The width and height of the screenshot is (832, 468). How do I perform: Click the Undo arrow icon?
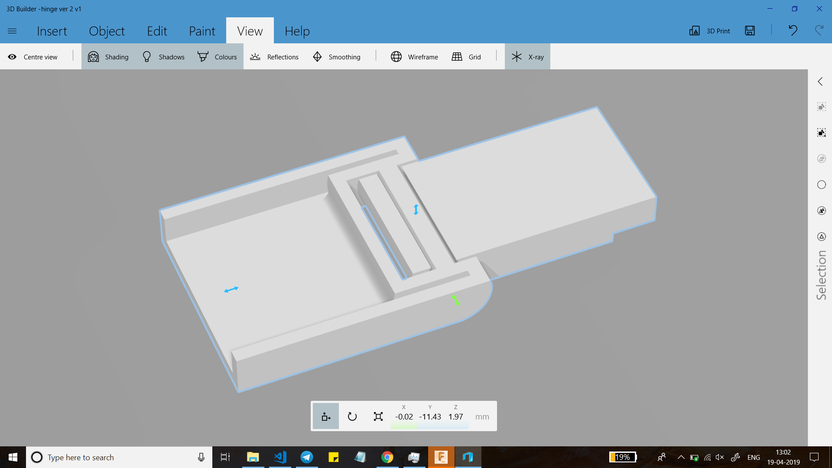(793, 31)
